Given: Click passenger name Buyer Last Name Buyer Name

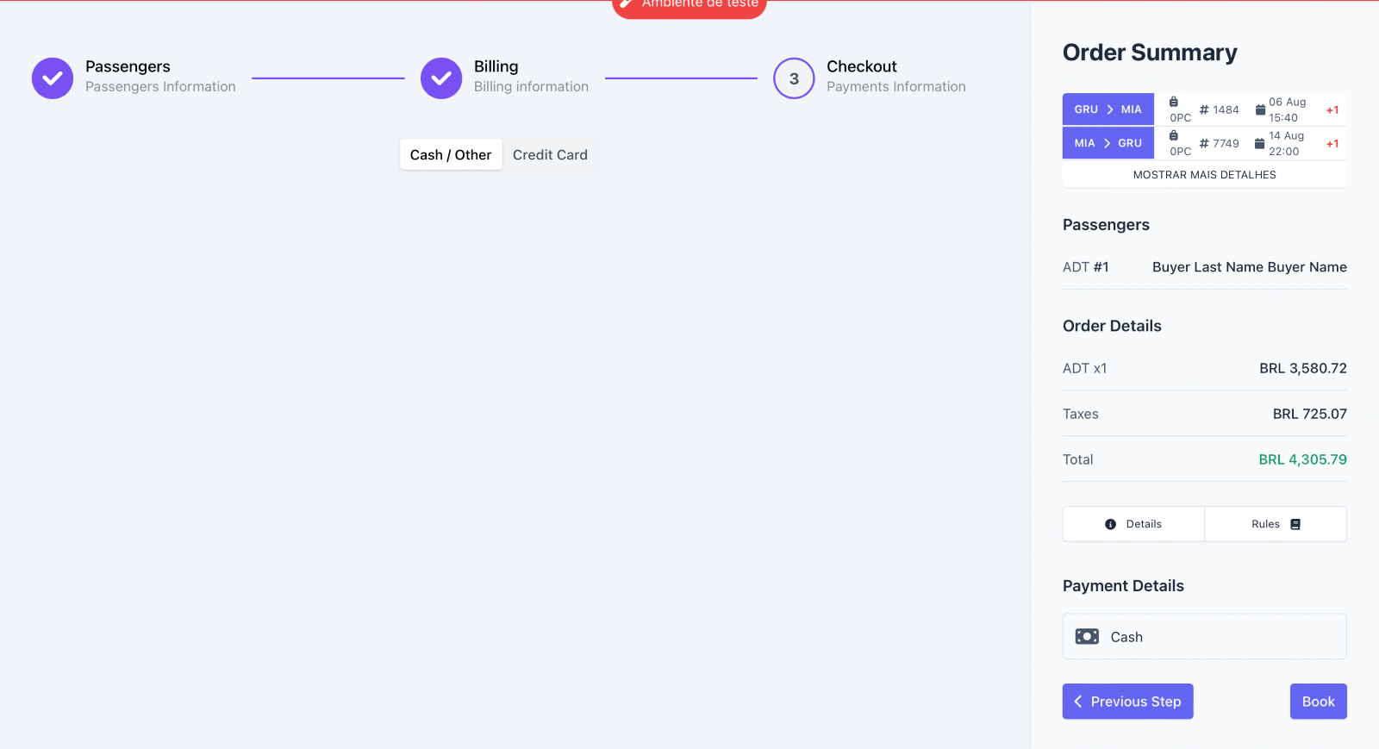Looking at the screenshot, I should [1250, 267].
